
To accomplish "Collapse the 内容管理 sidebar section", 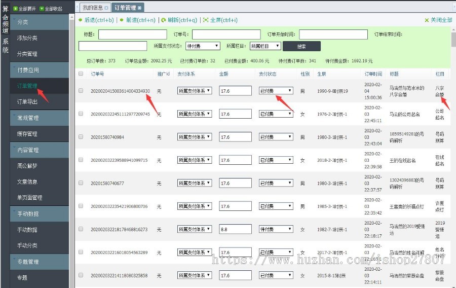I will (40, 150).
